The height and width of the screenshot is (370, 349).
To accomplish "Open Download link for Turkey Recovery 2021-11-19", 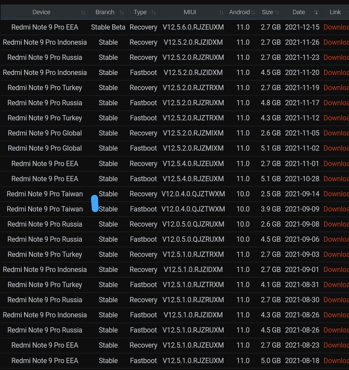I will point(336,87).
